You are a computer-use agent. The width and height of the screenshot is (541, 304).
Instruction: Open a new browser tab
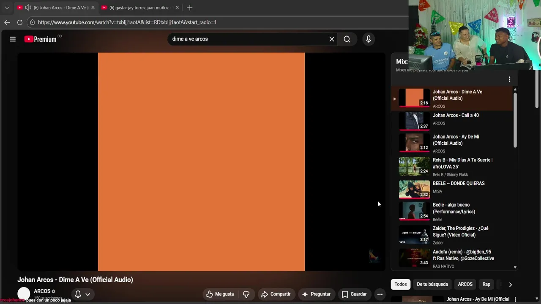pyautogui.click(x=190, y=8)
